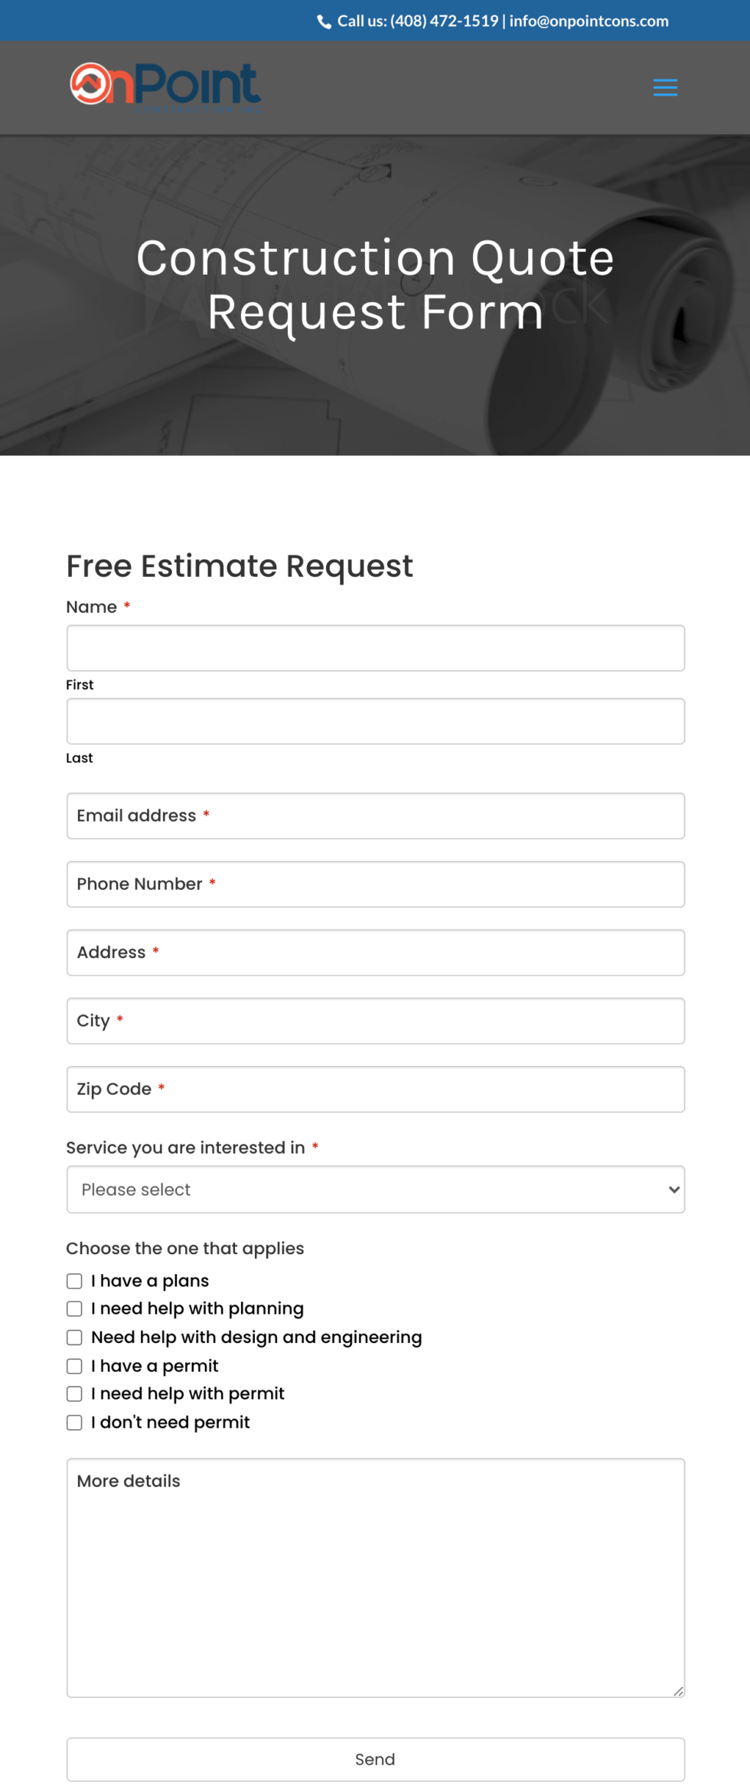Click the Address text field
The image size is (750, 1792).
tap(375, 953)
